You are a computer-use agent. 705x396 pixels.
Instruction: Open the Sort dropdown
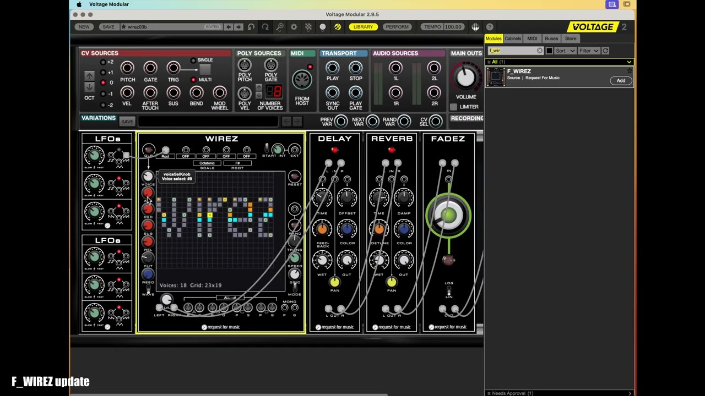click(565, 51)
